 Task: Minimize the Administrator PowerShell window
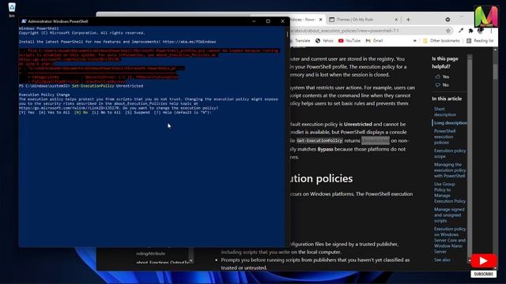coord(254,21)
